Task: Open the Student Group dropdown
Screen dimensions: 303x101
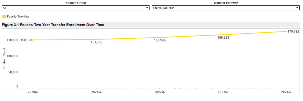Action: [75, 8]
